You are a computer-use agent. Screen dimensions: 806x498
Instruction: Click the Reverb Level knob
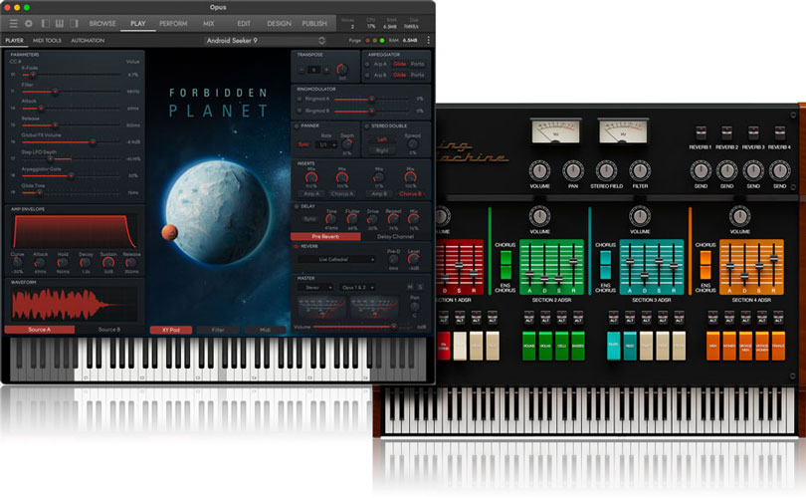click(414, 260)
